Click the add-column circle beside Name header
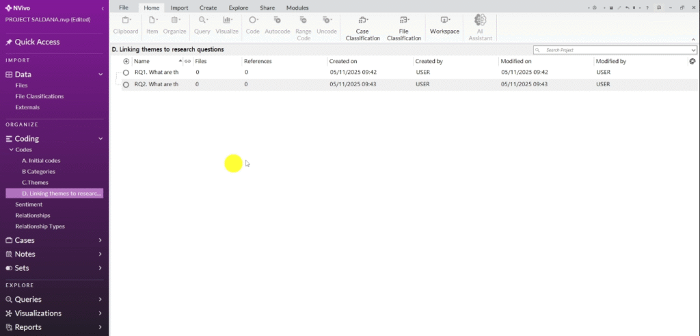The height and width of the screenshot is (336, 700). (x=126, y=62)
